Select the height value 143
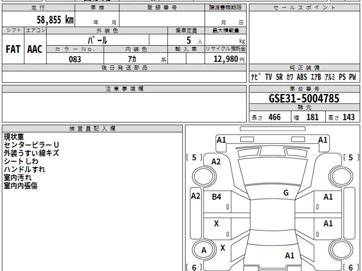The image size is (362, 271). (x=348, y=117)
